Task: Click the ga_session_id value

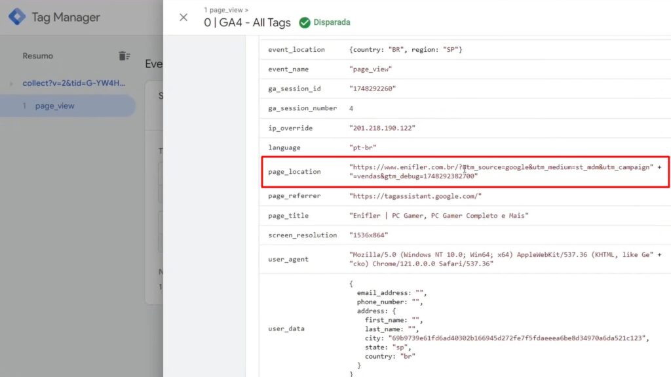Action: click(373, 89)
